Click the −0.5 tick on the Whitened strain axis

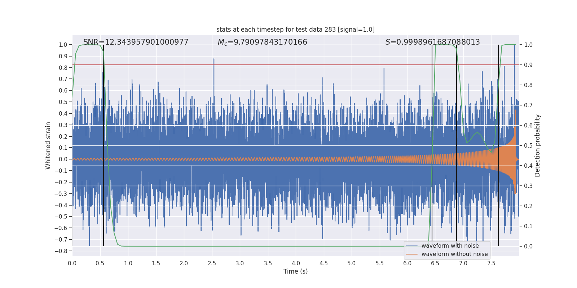pos(61,216)
